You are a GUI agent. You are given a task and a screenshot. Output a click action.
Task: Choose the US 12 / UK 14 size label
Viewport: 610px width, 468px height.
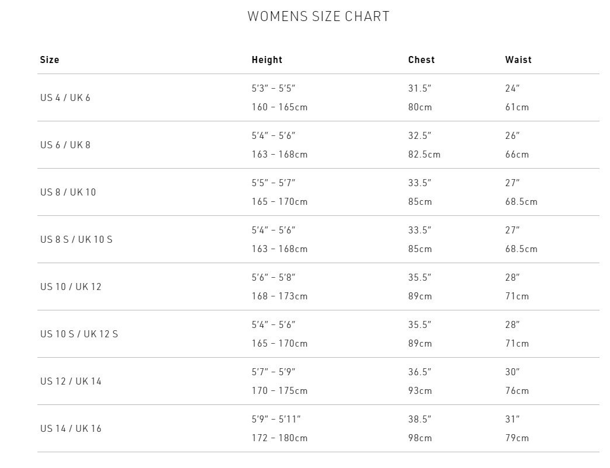pos(71,382)
